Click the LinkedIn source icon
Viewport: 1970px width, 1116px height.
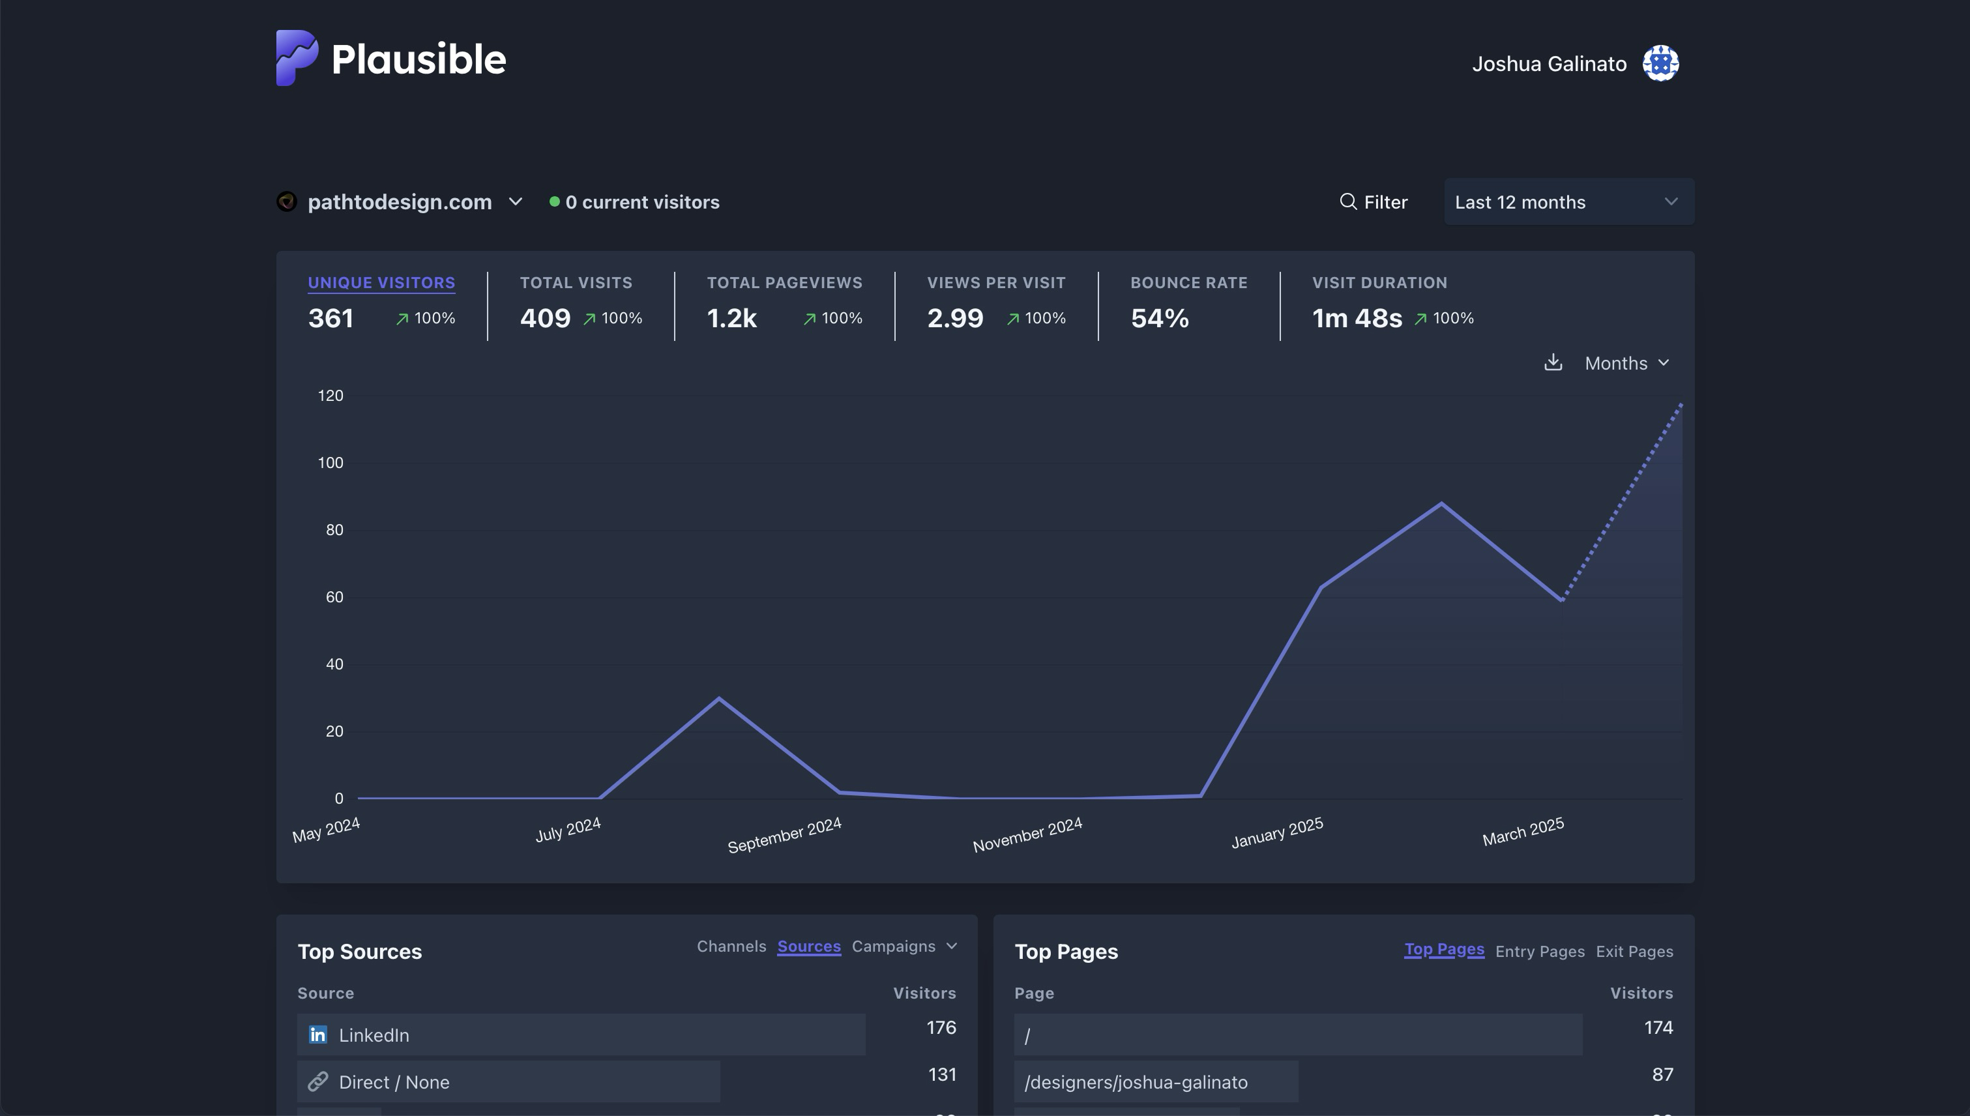318,1035
